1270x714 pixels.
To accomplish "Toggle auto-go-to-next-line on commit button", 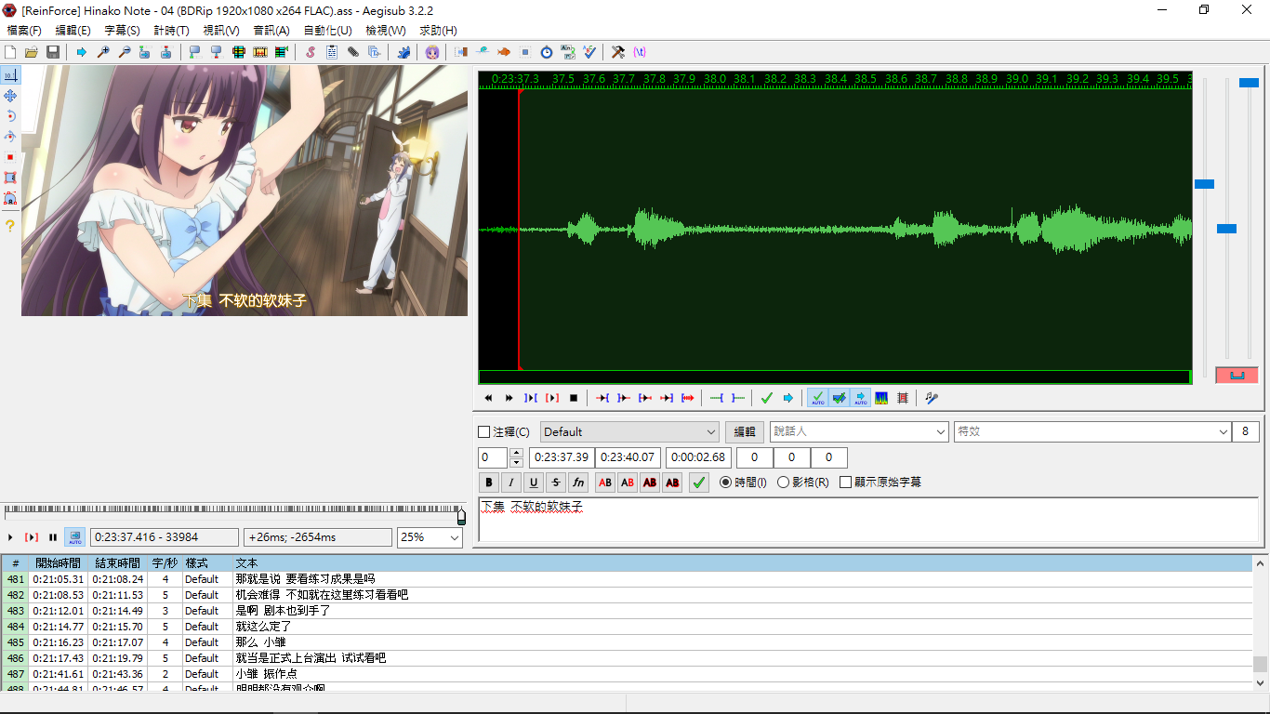I will click(839, 398).
